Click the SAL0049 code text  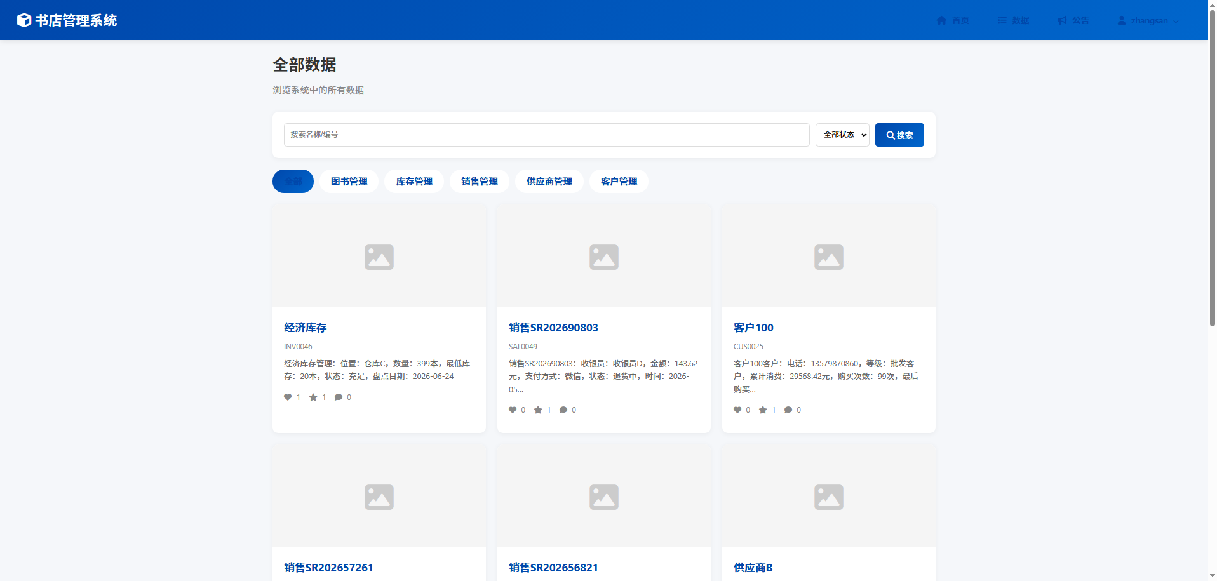click(x=523, y=347)
